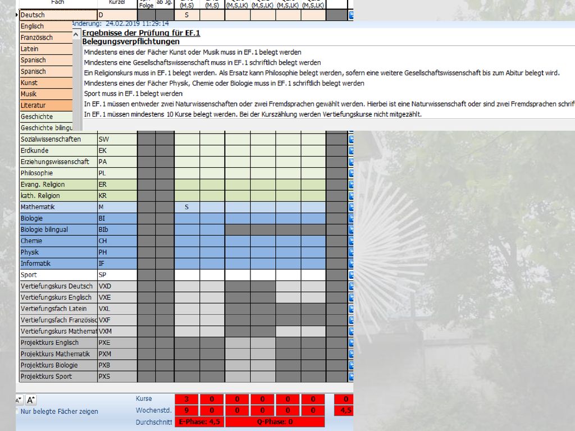This screenshot has height=431, width=575.
Task: Select the Erdkunde subject name
Action: [58, 150]
